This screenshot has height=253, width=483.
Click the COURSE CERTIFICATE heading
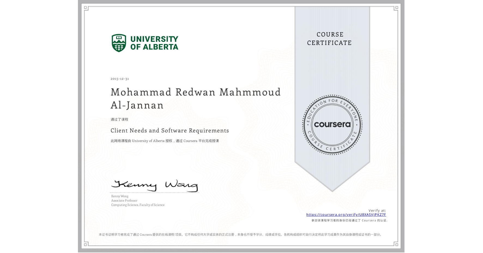[330, 38]
